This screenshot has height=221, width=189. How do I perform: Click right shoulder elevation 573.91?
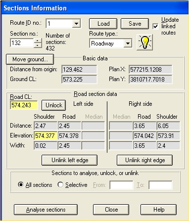point(168,136)
